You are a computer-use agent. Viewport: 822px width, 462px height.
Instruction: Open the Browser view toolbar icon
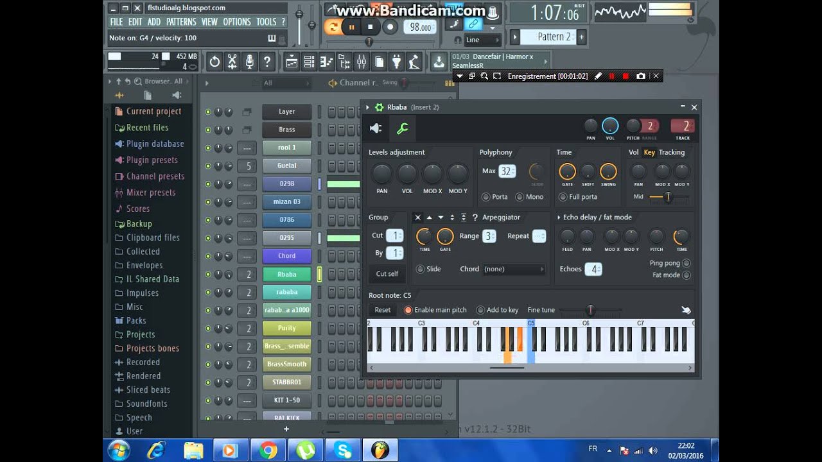pyautogui.click(x=344, y=62)
